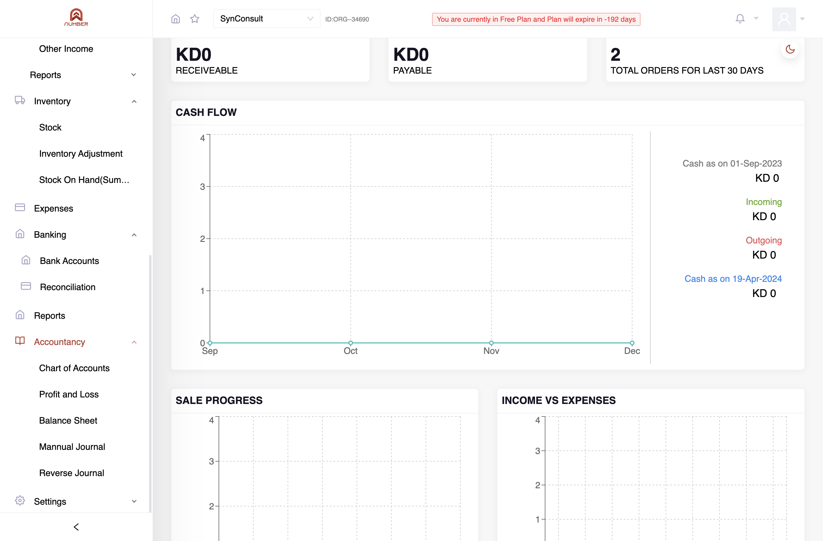
Task: Expand the Reports submenu chevron under Other Income
Action: [x=134, y=75]
